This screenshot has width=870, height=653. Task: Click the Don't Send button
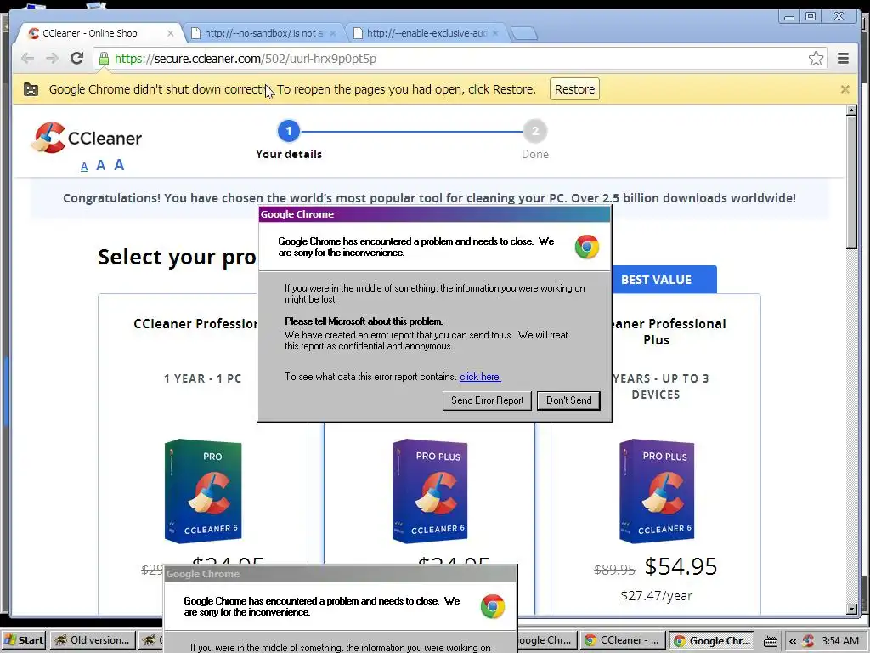tap(568, 400)
